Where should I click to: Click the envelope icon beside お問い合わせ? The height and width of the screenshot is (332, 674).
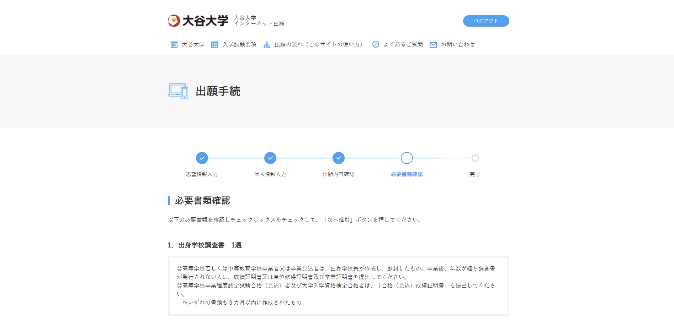[x=433, y=45]
